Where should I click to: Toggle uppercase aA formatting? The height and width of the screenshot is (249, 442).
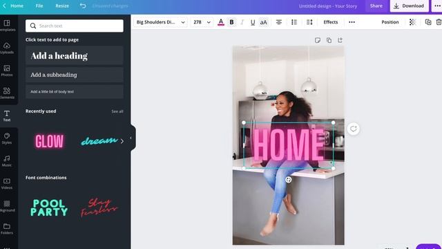point(263,22)
